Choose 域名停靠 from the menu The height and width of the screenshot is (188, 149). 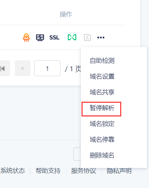(x=102, y=140)
